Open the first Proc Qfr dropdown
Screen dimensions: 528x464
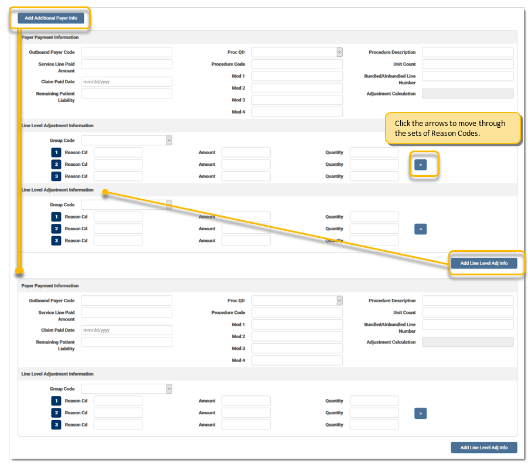[297, 52]
